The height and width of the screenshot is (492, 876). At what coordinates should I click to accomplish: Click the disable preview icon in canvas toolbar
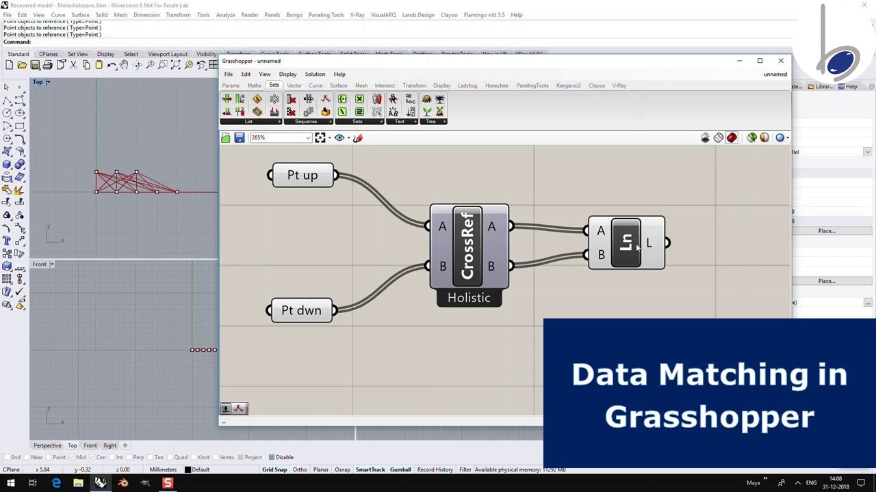coord(705,138)
